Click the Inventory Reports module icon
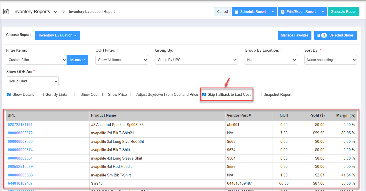Viewport: 366px width, 191px height. pos(6,12)
